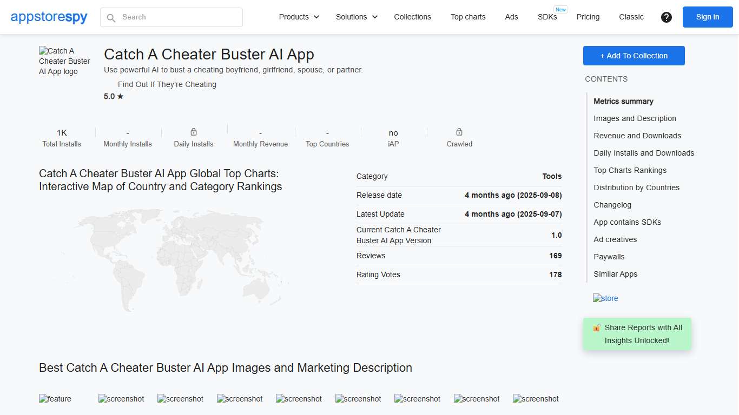Open the SDKs menu with New badge
739x415 pixels.
click(547, 17)
